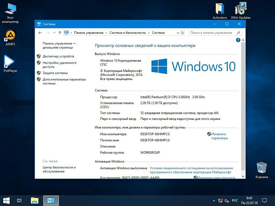Maximize the Система window
The image size is (275, 206).
(x=227, y=24)
